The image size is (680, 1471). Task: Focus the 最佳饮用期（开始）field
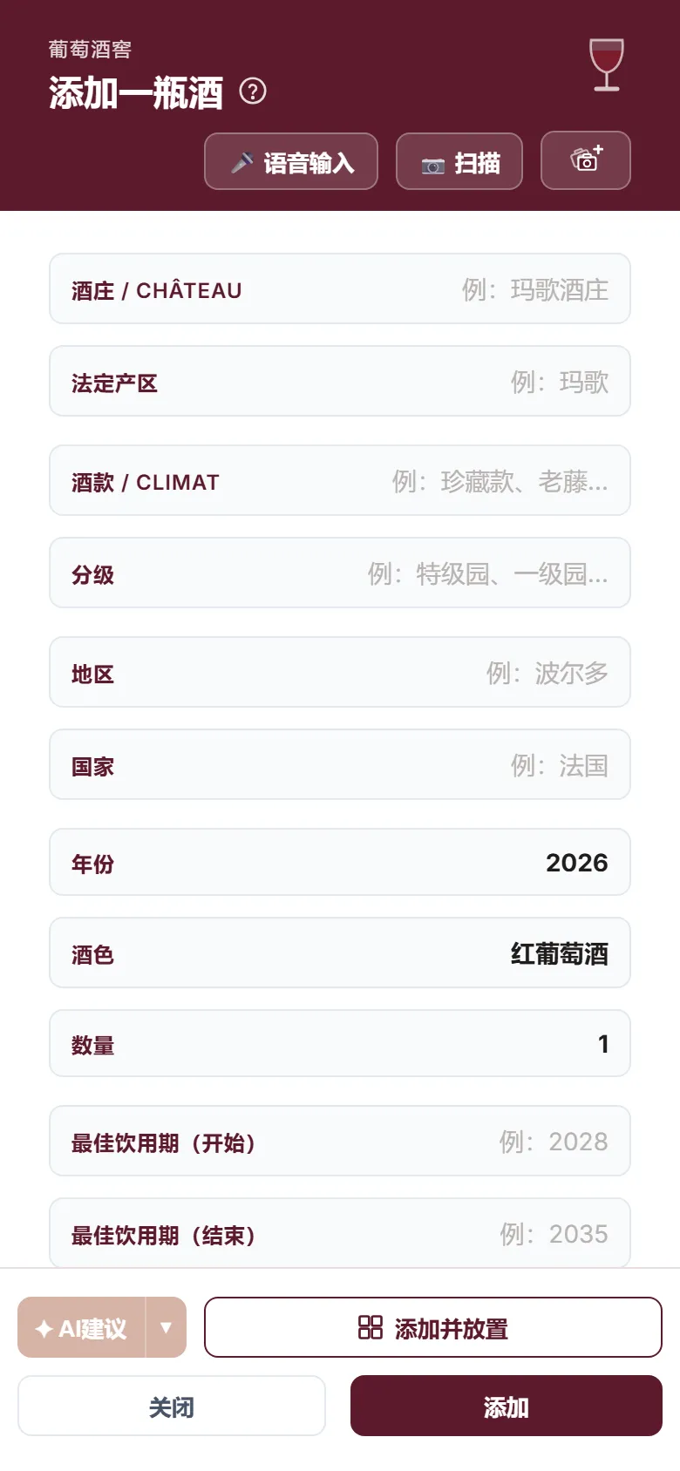pyautogui.click(x=340, y=1141)
